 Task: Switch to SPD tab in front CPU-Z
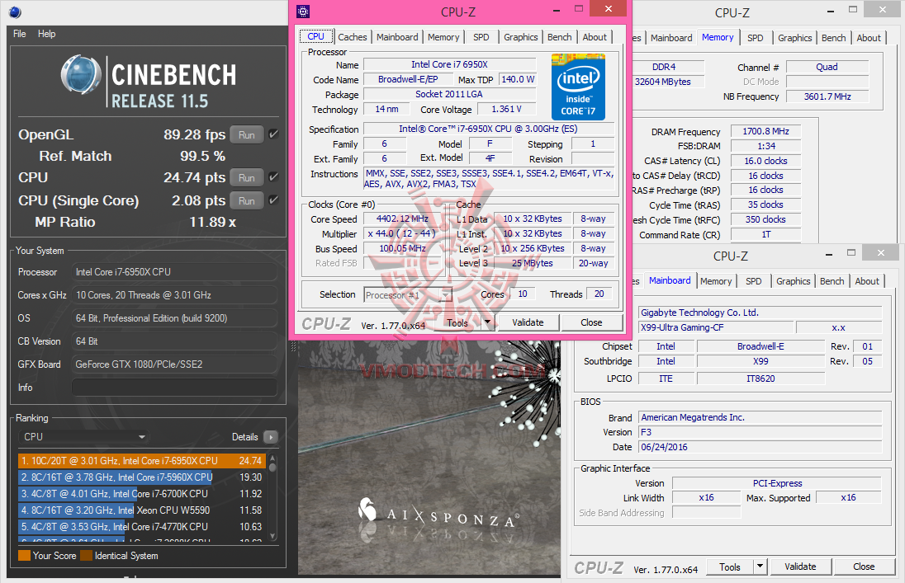[481, 37]
